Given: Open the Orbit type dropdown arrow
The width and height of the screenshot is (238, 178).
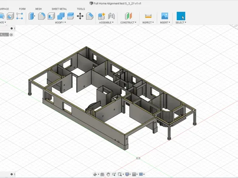Looking at the screenshot, I should [98, 175].
